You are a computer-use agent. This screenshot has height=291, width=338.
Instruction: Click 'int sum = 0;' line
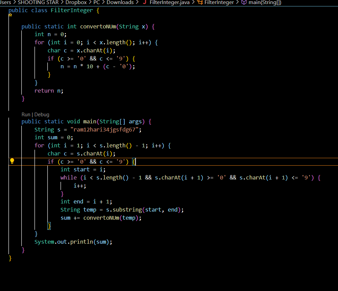pyautogui.click(x=54, y=138)
